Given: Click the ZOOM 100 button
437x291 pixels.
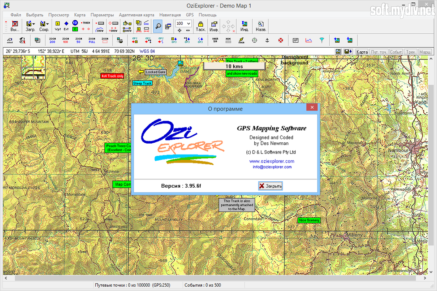Looking at the screenshot, I should [66, 41].
